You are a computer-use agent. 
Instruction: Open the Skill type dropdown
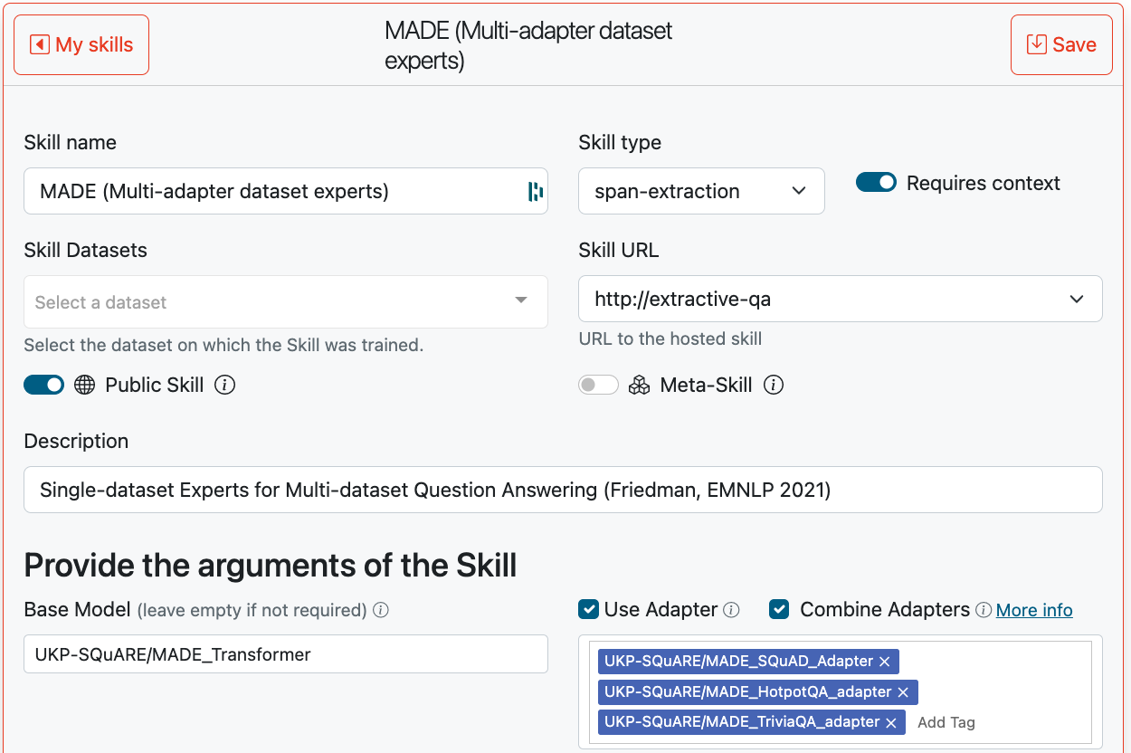point(701,191)
